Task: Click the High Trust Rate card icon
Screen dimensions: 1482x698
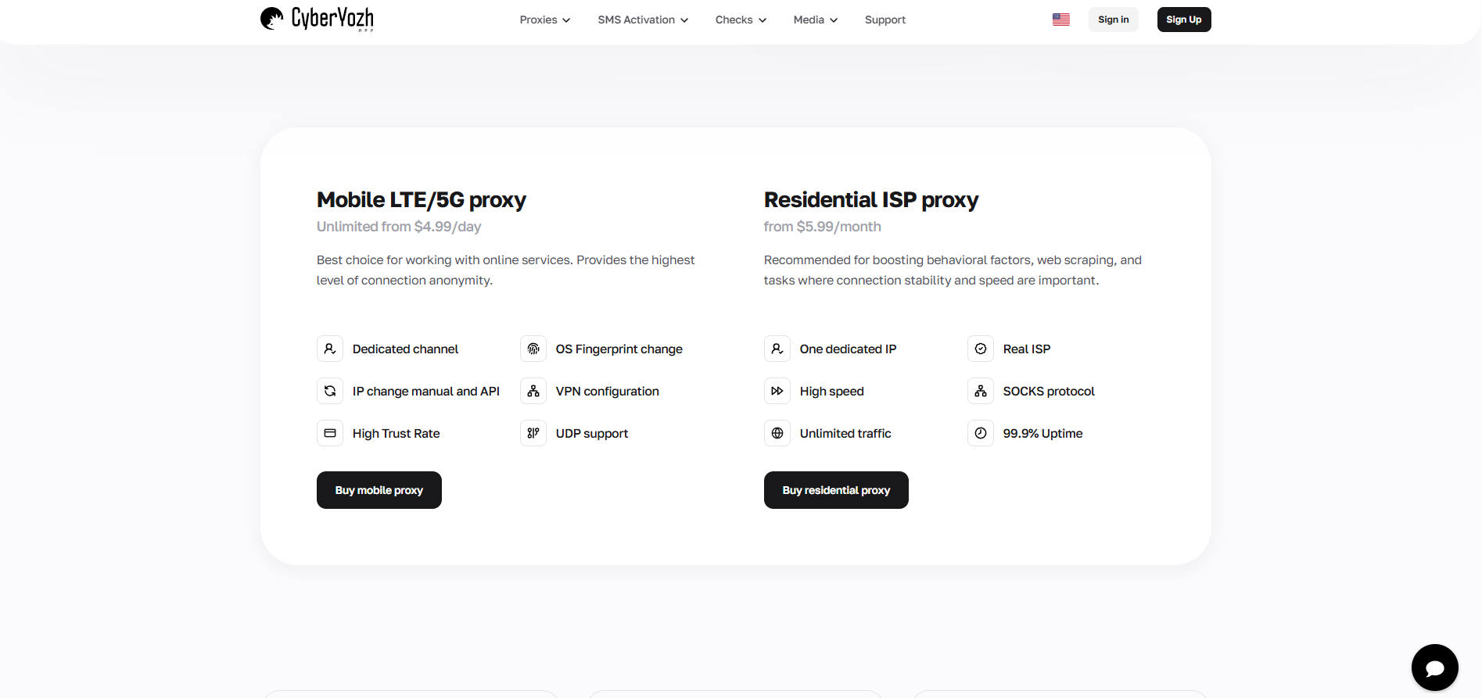Action: 330,433
